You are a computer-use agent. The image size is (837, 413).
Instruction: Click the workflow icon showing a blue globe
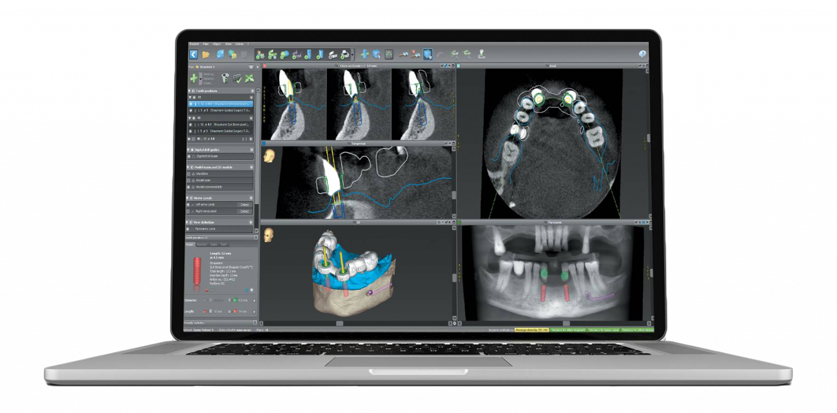tap(284, 54)
